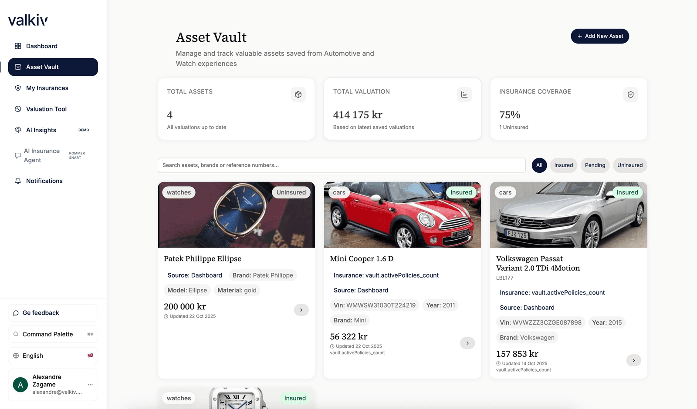Click the Add New Asset button
Screen dimensions: 697x409
pyautogui.click(x=600, y=36)
